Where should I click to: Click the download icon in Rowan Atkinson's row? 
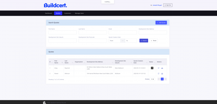coord(162,74)
